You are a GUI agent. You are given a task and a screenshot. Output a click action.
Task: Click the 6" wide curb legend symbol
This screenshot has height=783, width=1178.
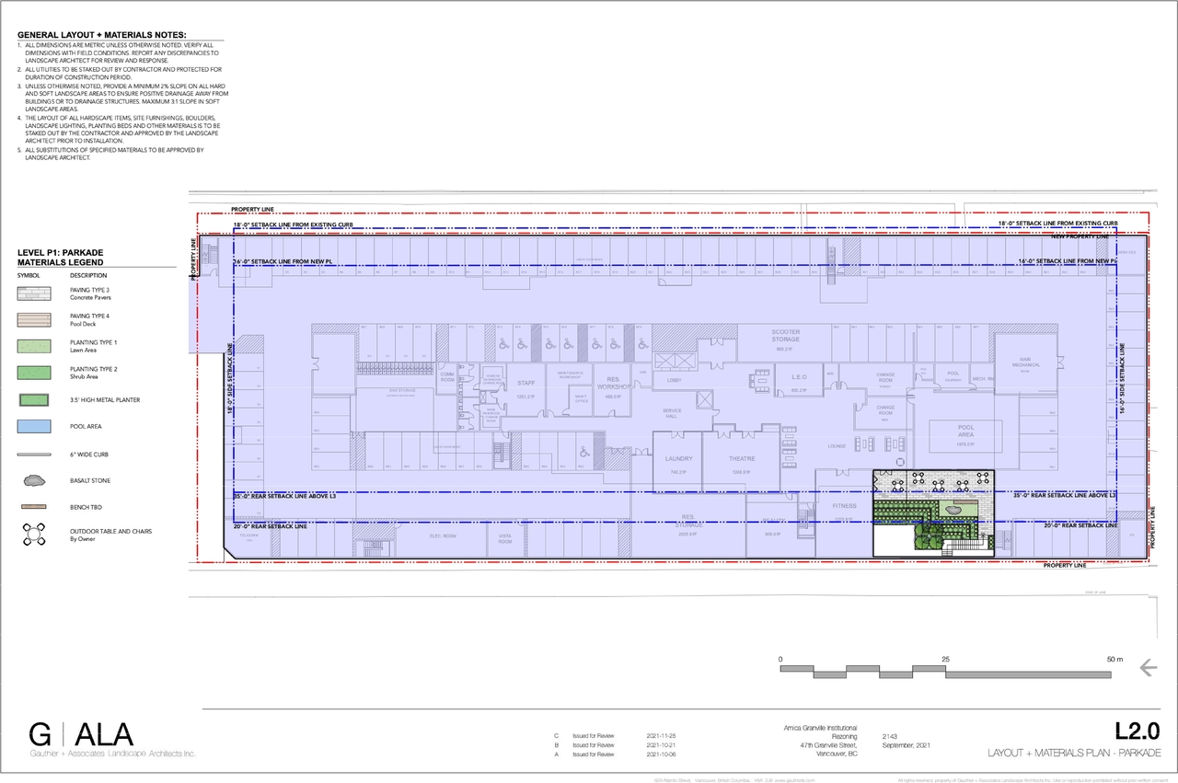point(35,454)
